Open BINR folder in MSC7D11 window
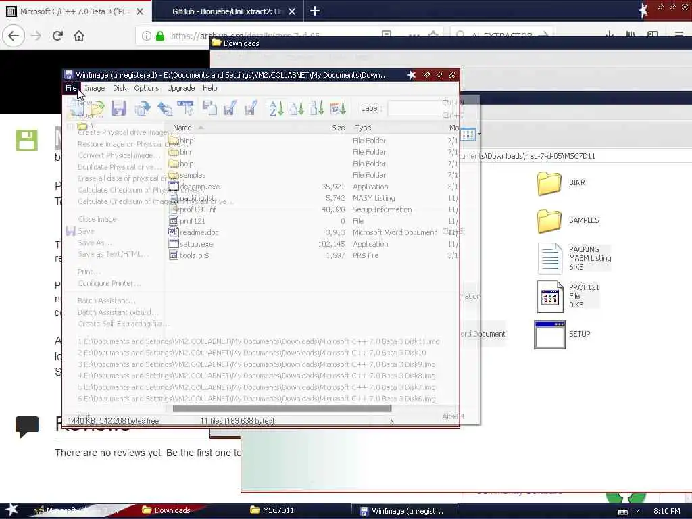The image size is (692, 519). (x=562, y=183)
